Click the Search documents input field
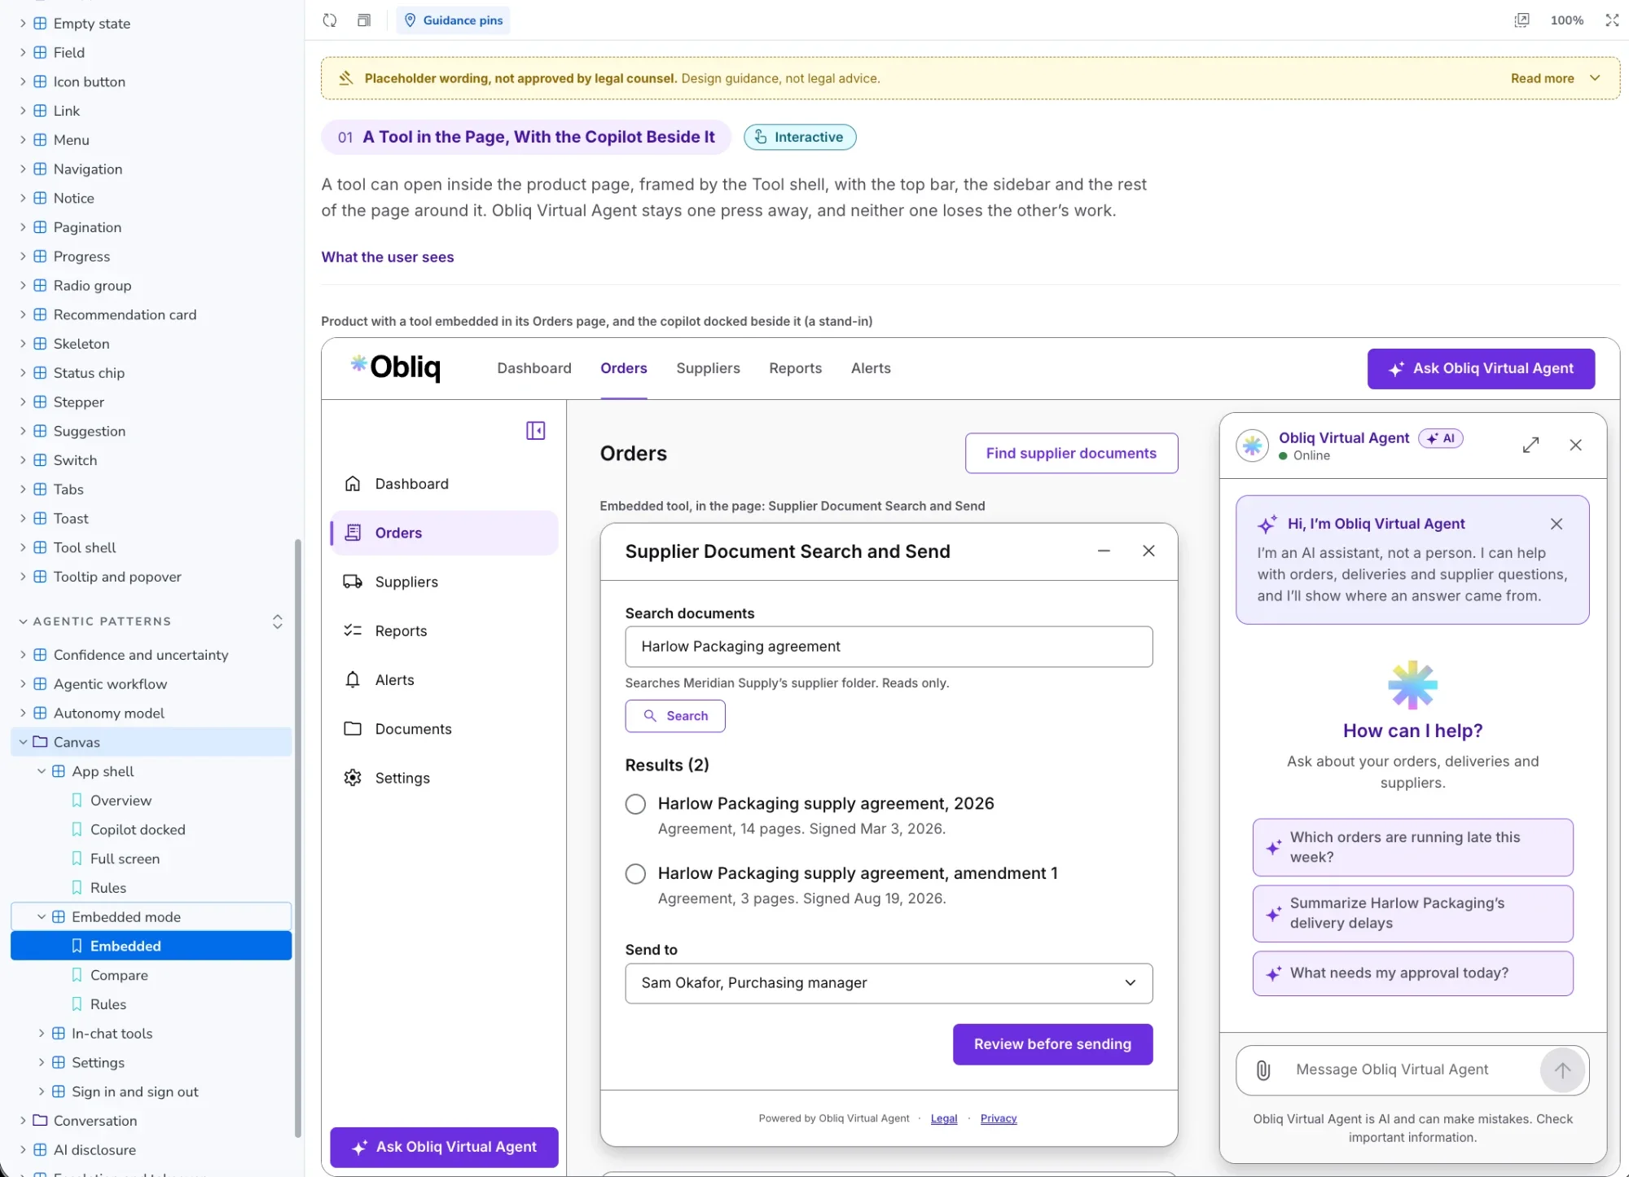 (x=889, y=647)
